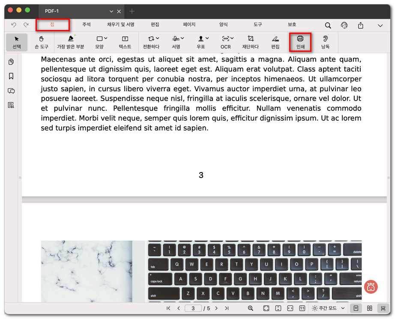Select the PDF-1 document tab
Viewport: 395px width, 319px height.
(81, 11)
